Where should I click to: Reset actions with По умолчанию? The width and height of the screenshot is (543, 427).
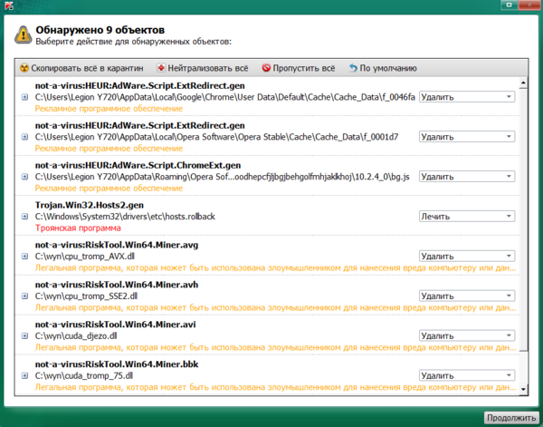coord(383,68)
